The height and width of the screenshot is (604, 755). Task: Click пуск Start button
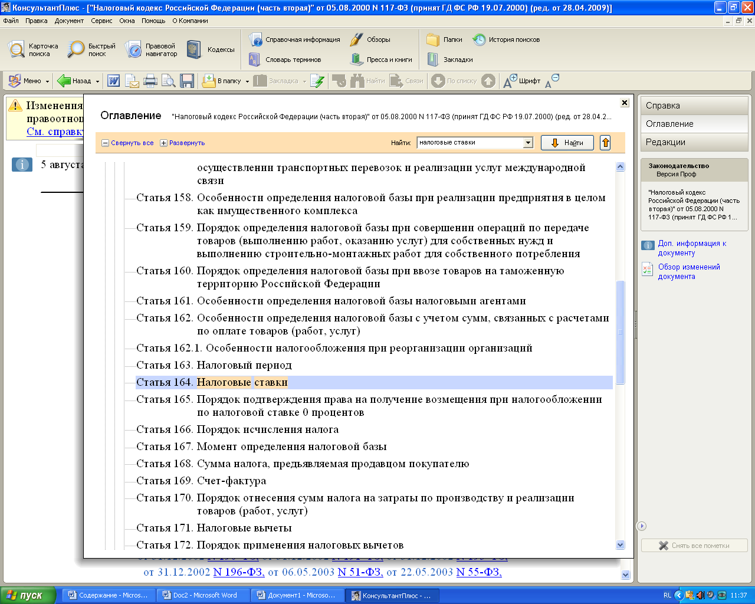28,595
